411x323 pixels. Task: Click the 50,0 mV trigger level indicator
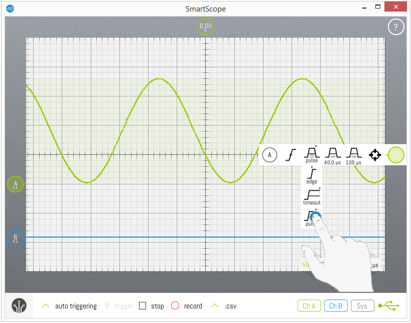point(396,155)
